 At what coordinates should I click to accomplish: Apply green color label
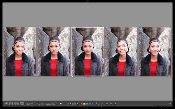[x=87, y=104]
